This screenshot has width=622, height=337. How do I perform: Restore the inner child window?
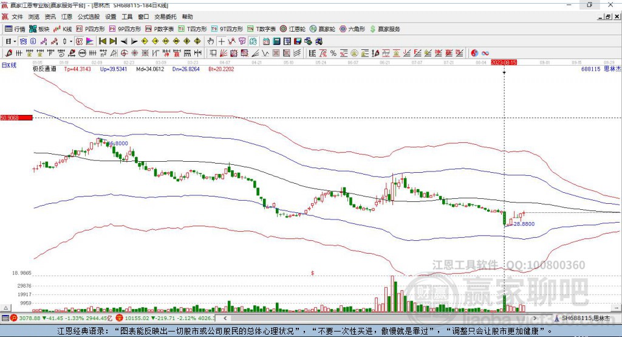(608, 16)
